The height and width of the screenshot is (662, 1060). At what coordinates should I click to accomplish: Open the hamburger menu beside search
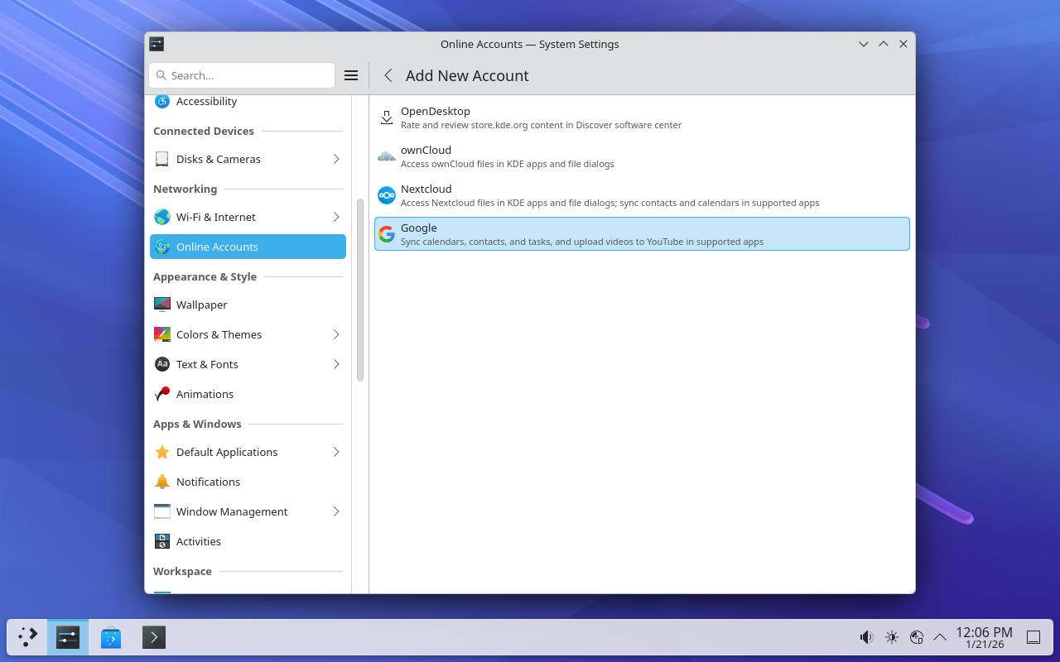tap(351, 75)
